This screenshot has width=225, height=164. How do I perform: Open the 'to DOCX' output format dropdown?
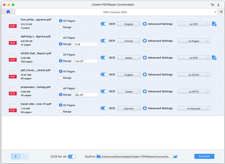click(x=194, y=75)
